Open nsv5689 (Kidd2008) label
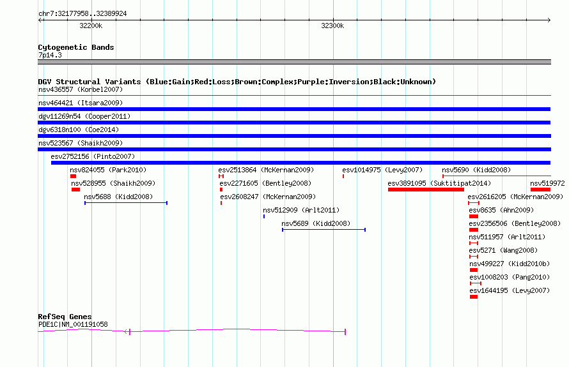569x367 pixels. [x=316, y=223]
